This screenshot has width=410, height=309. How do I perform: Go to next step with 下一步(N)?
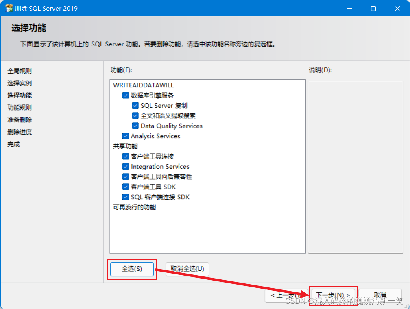click(x=333, y=296)
